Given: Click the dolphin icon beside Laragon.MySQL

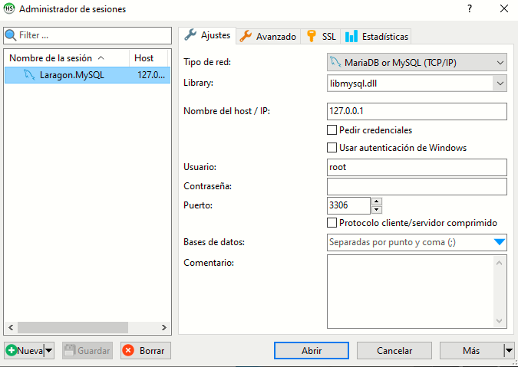Looking at the screenshot, I should (28, 75).
